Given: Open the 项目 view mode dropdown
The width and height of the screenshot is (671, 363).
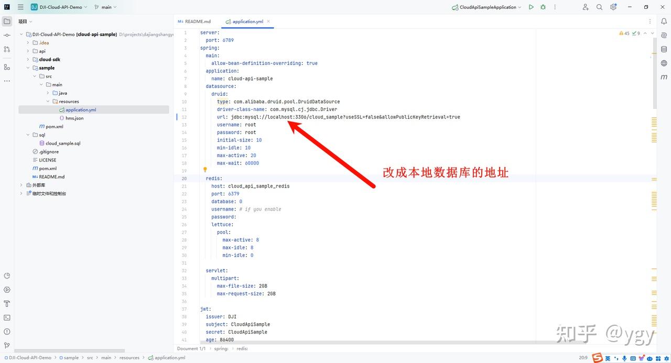Looking at the screenshot, I should [x=25, y=21].
